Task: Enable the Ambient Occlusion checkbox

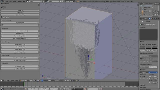Action: (142, 53)
